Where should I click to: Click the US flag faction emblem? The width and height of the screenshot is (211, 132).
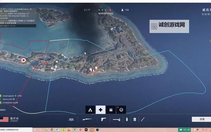point(4,119)
